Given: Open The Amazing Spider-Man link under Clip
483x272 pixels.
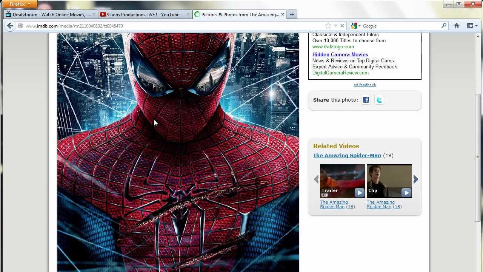Looking at the screenshot, I should click(x=380, y=204).
